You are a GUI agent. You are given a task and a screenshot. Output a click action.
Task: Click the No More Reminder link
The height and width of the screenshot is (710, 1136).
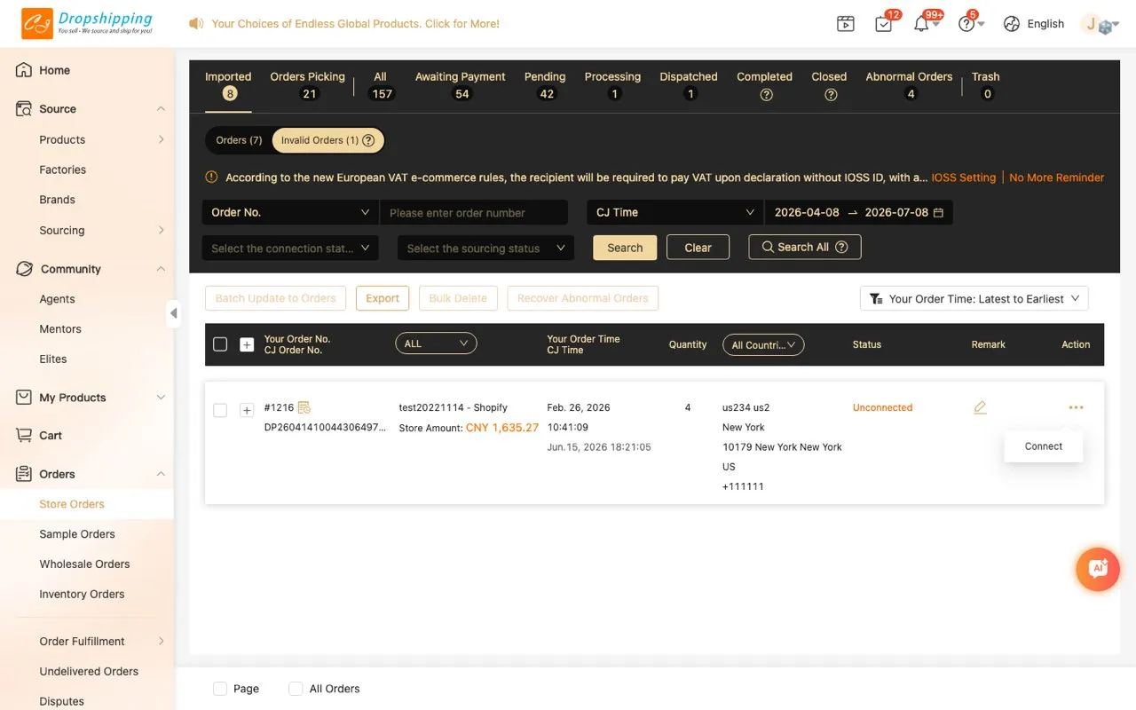pyautogui.click(x=1056, y=177)
